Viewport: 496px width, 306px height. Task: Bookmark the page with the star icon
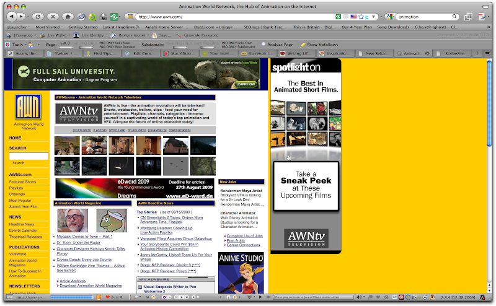pyautogui.click(x=361, y=17)
